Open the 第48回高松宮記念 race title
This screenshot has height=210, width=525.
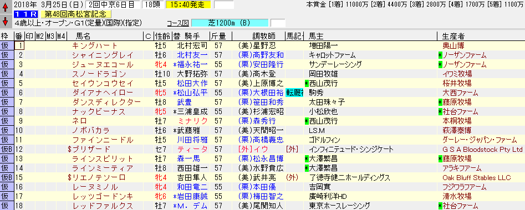coord(75,14)
